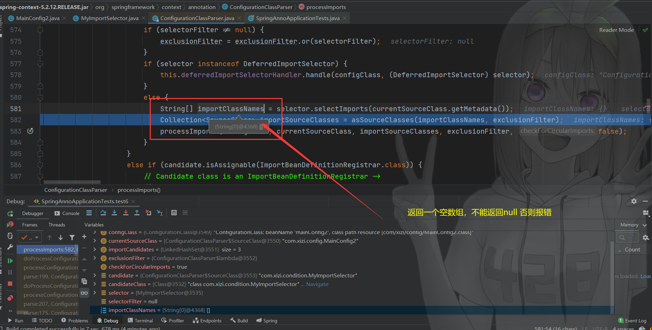Viewport: 652px width, 330px height.
Task: Open the Threads tab
Action: coord(57,225)
